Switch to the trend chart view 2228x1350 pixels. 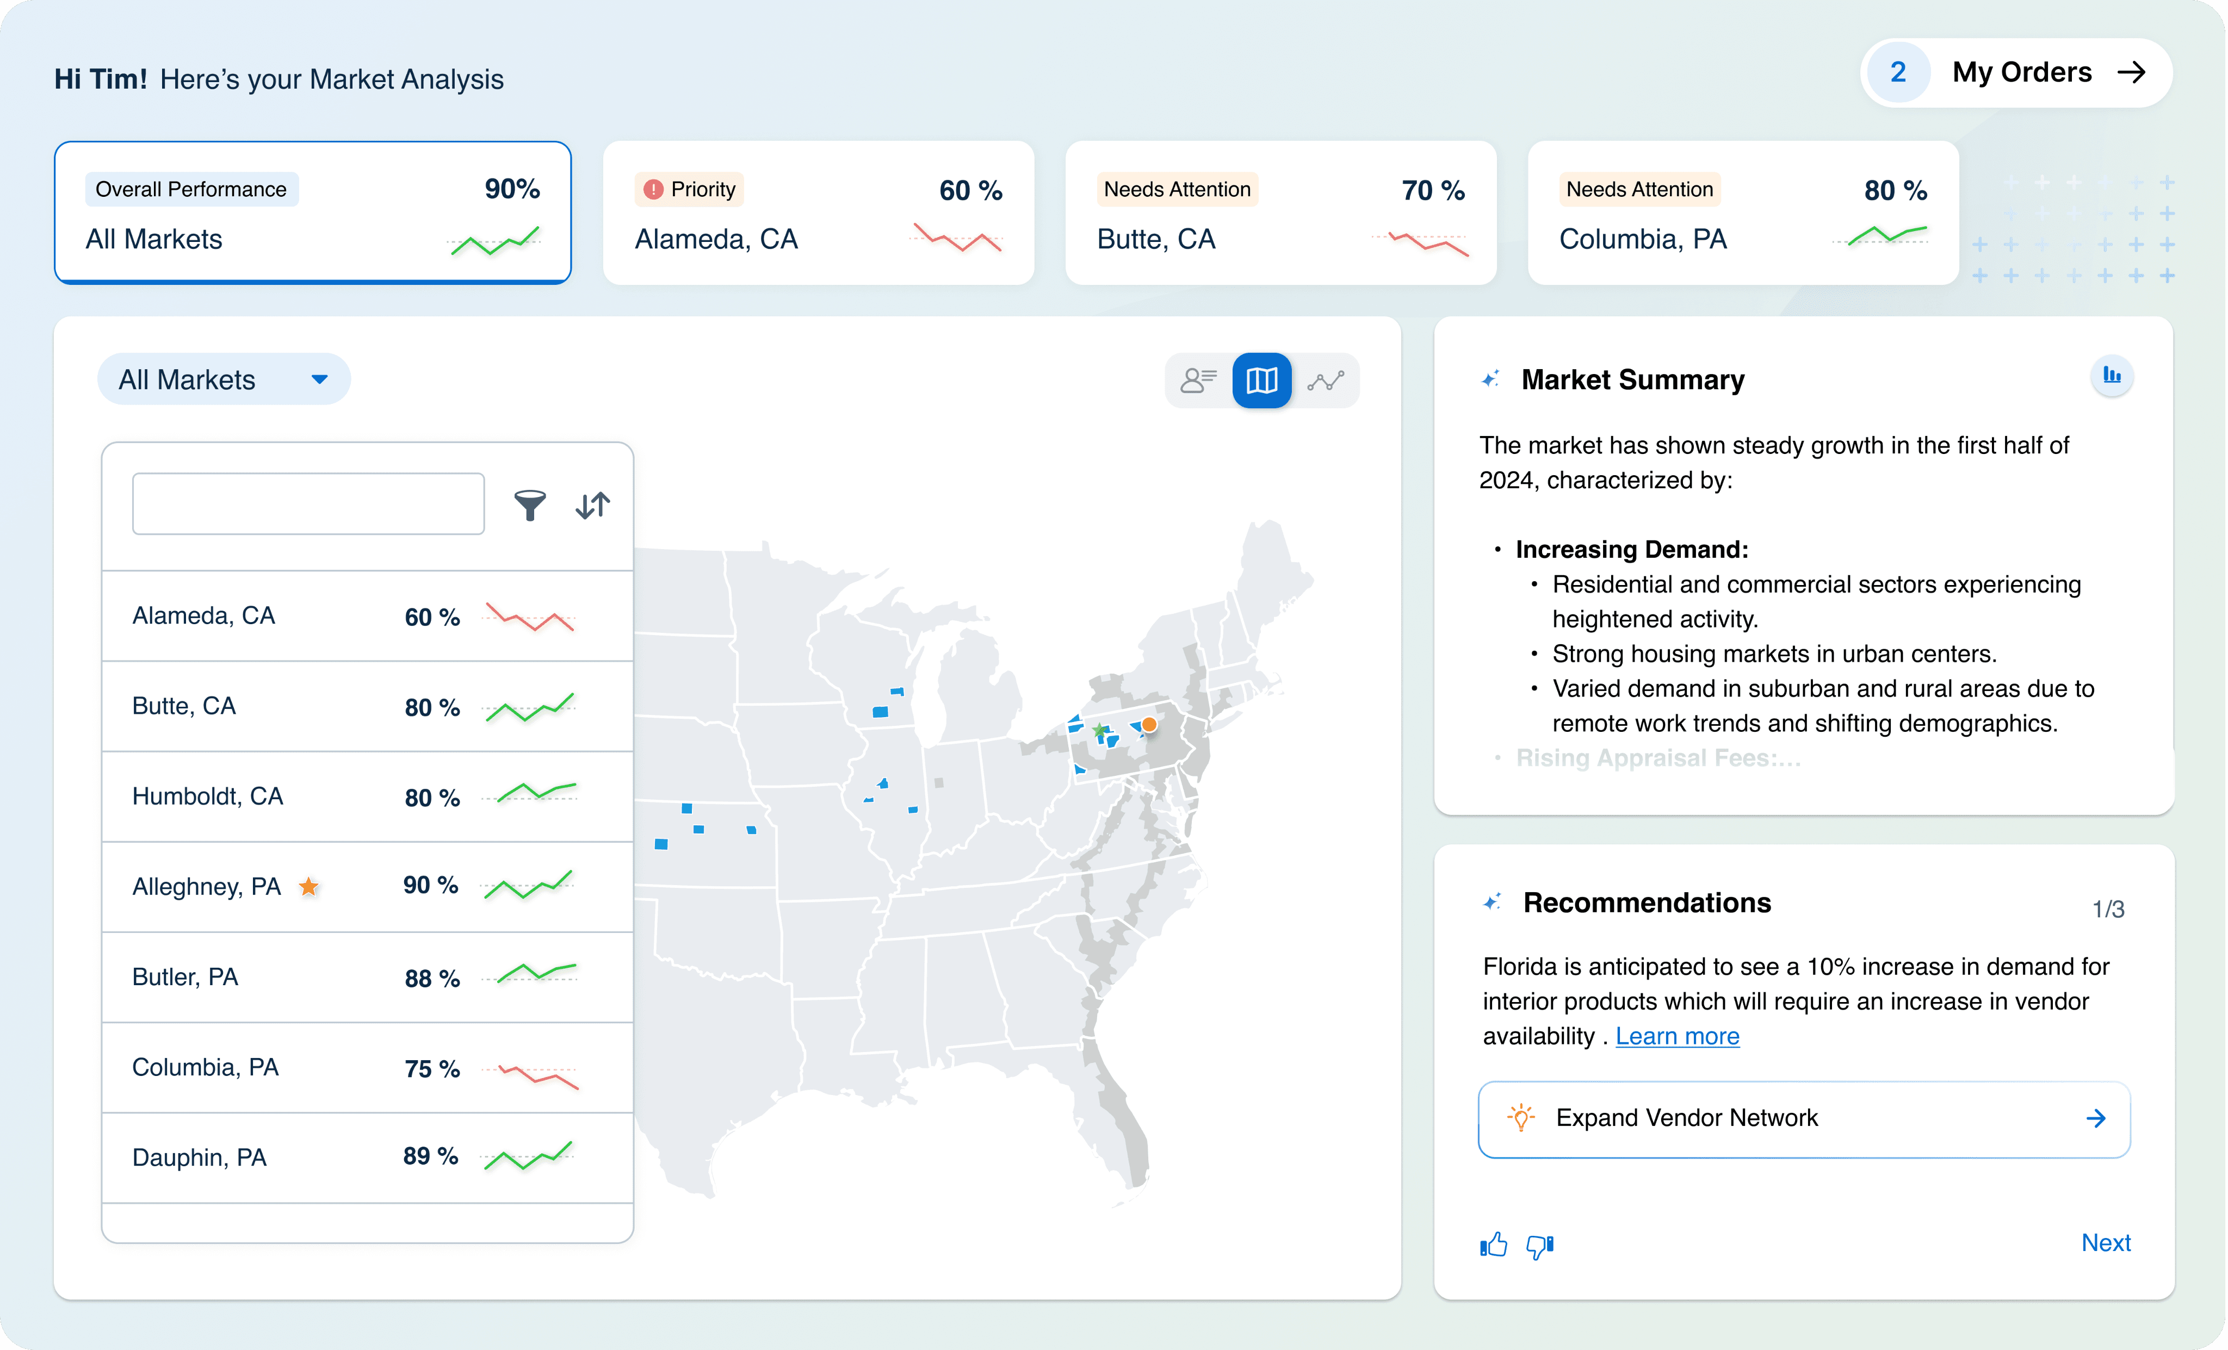pyautogui.click(x=1325, y=381)
